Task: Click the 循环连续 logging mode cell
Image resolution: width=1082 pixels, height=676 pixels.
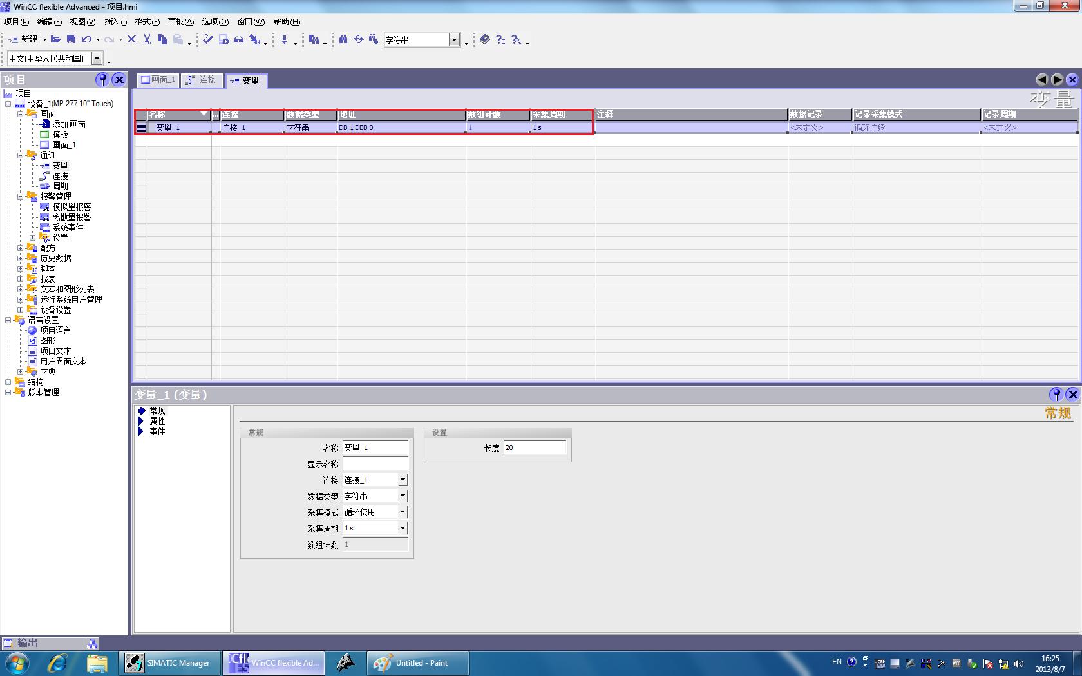Action: (x=916, y=127)
